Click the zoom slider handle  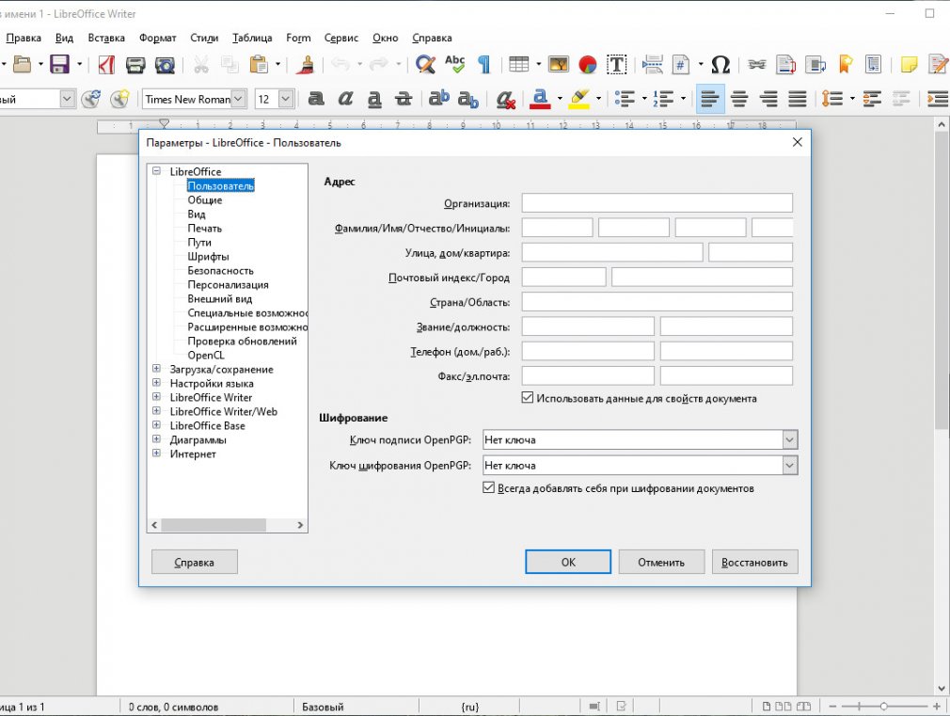click(884, 707)
